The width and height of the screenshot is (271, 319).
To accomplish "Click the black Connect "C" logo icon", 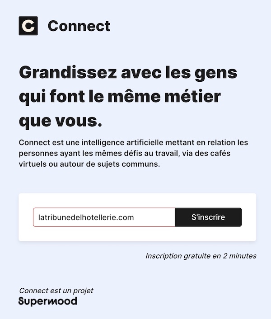I will 28,26.
